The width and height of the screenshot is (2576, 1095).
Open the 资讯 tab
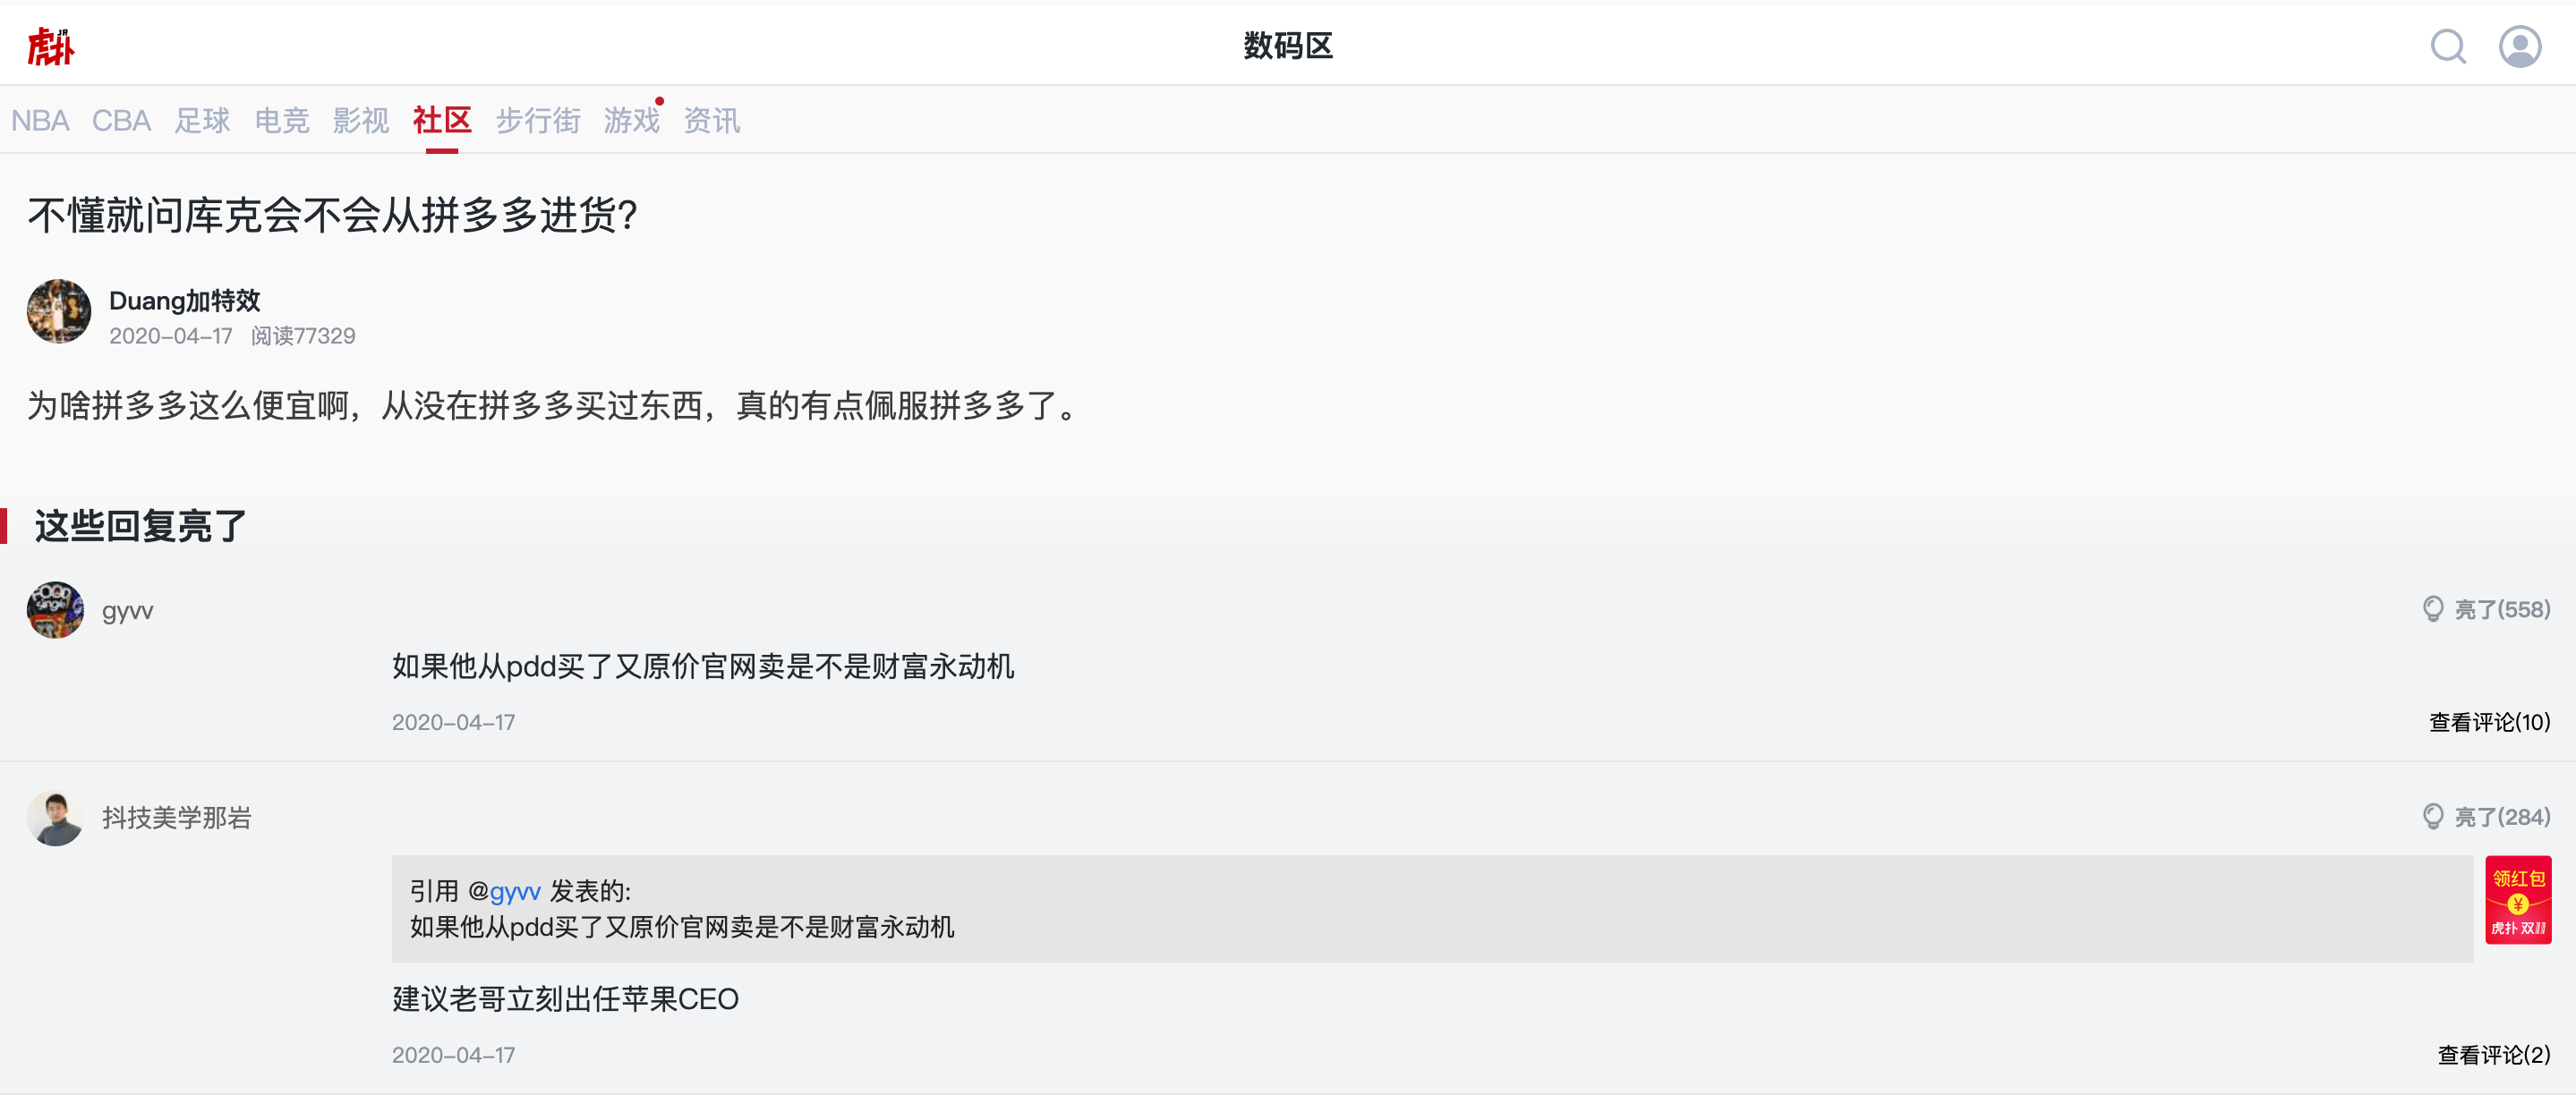coord(712,121)
